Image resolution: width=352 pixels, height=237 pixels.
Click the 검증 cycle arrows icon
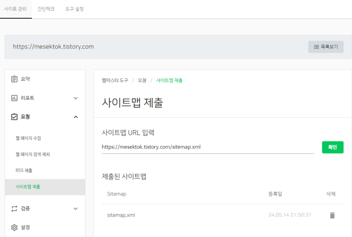point(14,208)
